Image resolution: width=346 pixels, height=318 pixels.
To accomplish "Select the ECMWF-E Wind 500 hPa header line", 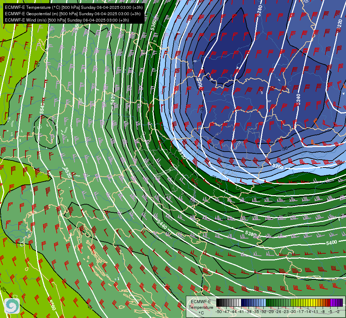I will coord(67,20).
